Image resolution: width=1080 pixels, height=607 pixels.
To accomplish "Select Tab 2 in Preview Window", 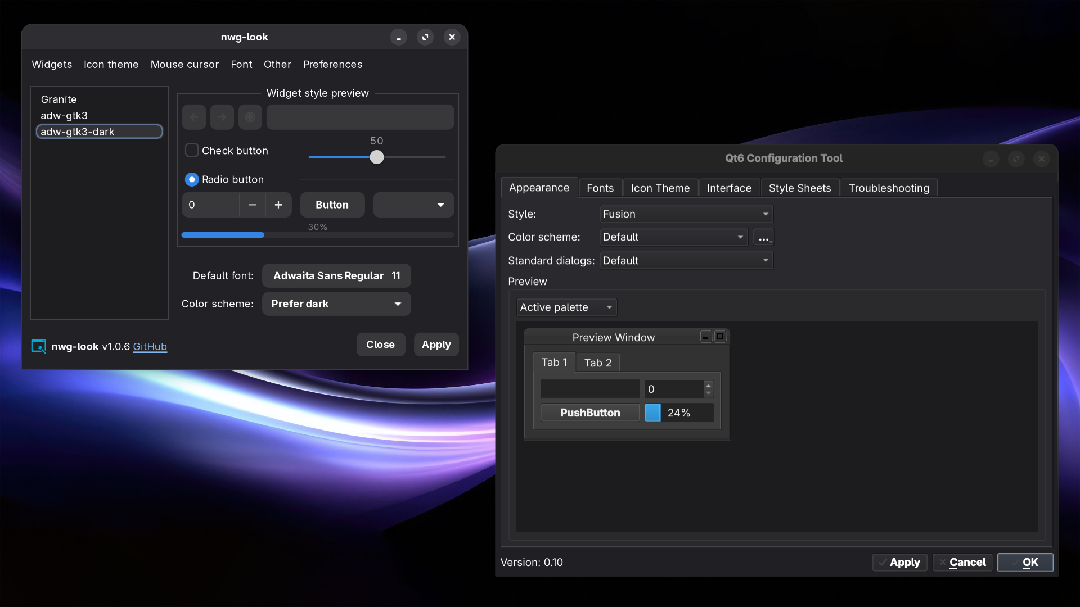I will [597, 363].
